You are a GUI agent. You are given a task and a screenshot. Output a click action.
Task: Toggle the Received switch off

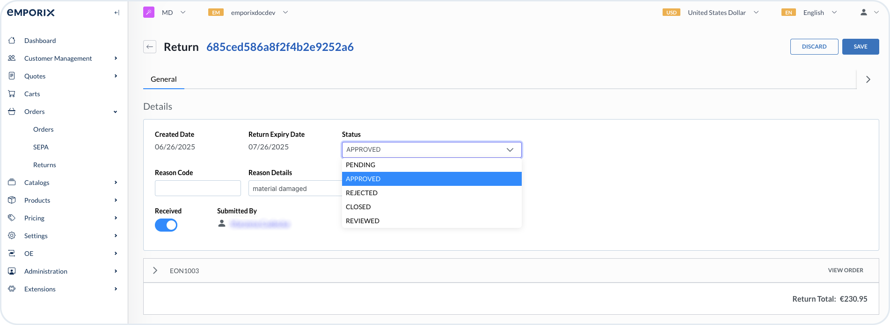166,225
